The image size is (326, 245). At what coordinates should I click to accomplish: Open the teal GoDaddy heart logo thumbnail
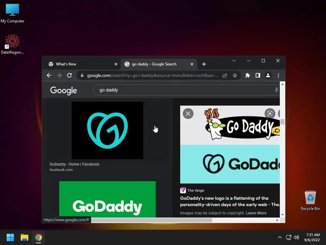click(x=107, y=130)
